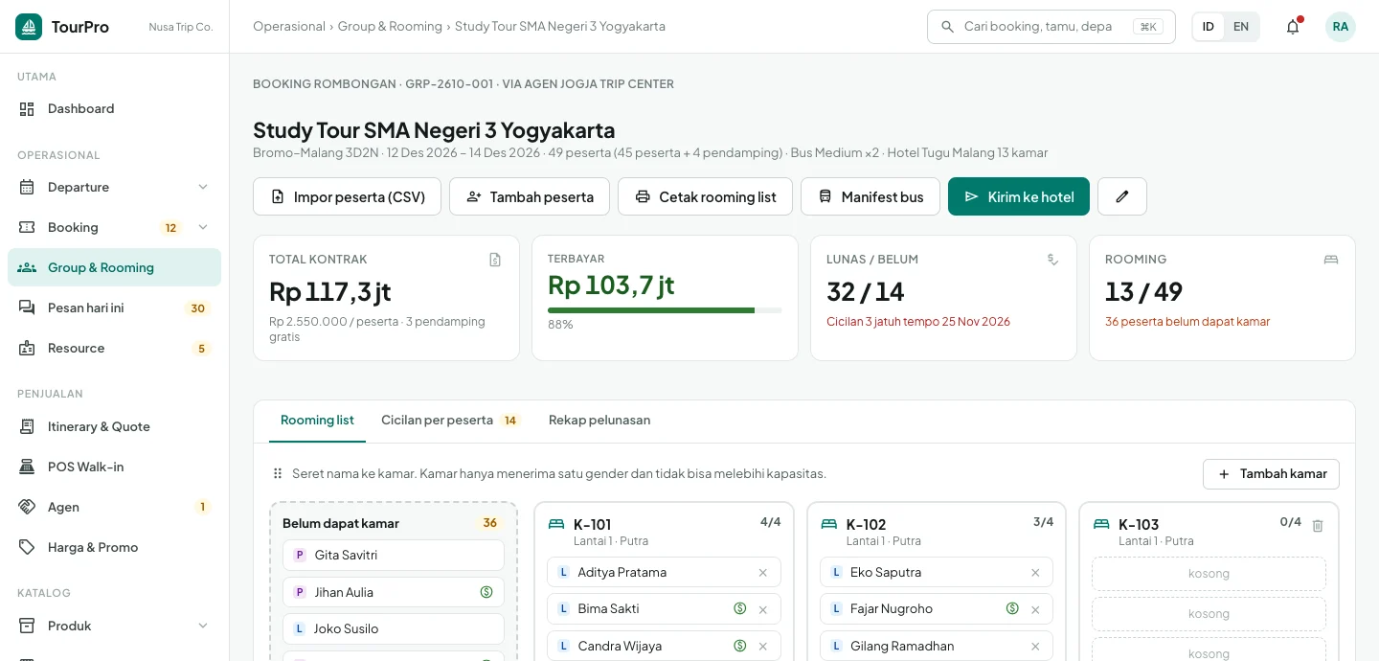Viewport: 1379px width, 661px height.
Task: Open Harga & Promo sidebar item
Action: click(x=114, y=547)
